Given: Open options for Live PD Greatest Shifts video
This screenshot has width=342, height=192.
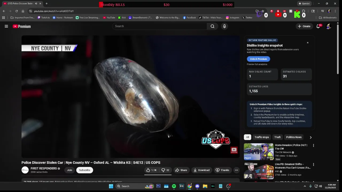Looking at the screenshot, I should 313,165.
